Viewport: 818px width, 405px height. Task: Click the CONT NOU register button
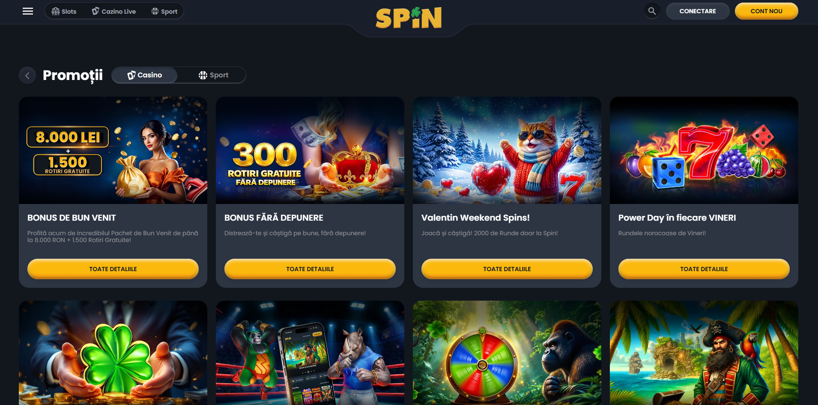766,11
